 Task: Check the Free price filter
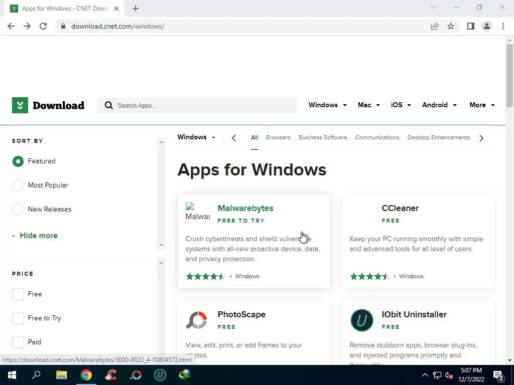[18, 294]
